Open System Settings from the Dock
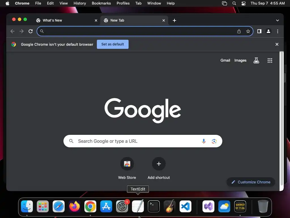Image resolution: width=290 pixels, height=218 pixels. (x=122, y=206)
